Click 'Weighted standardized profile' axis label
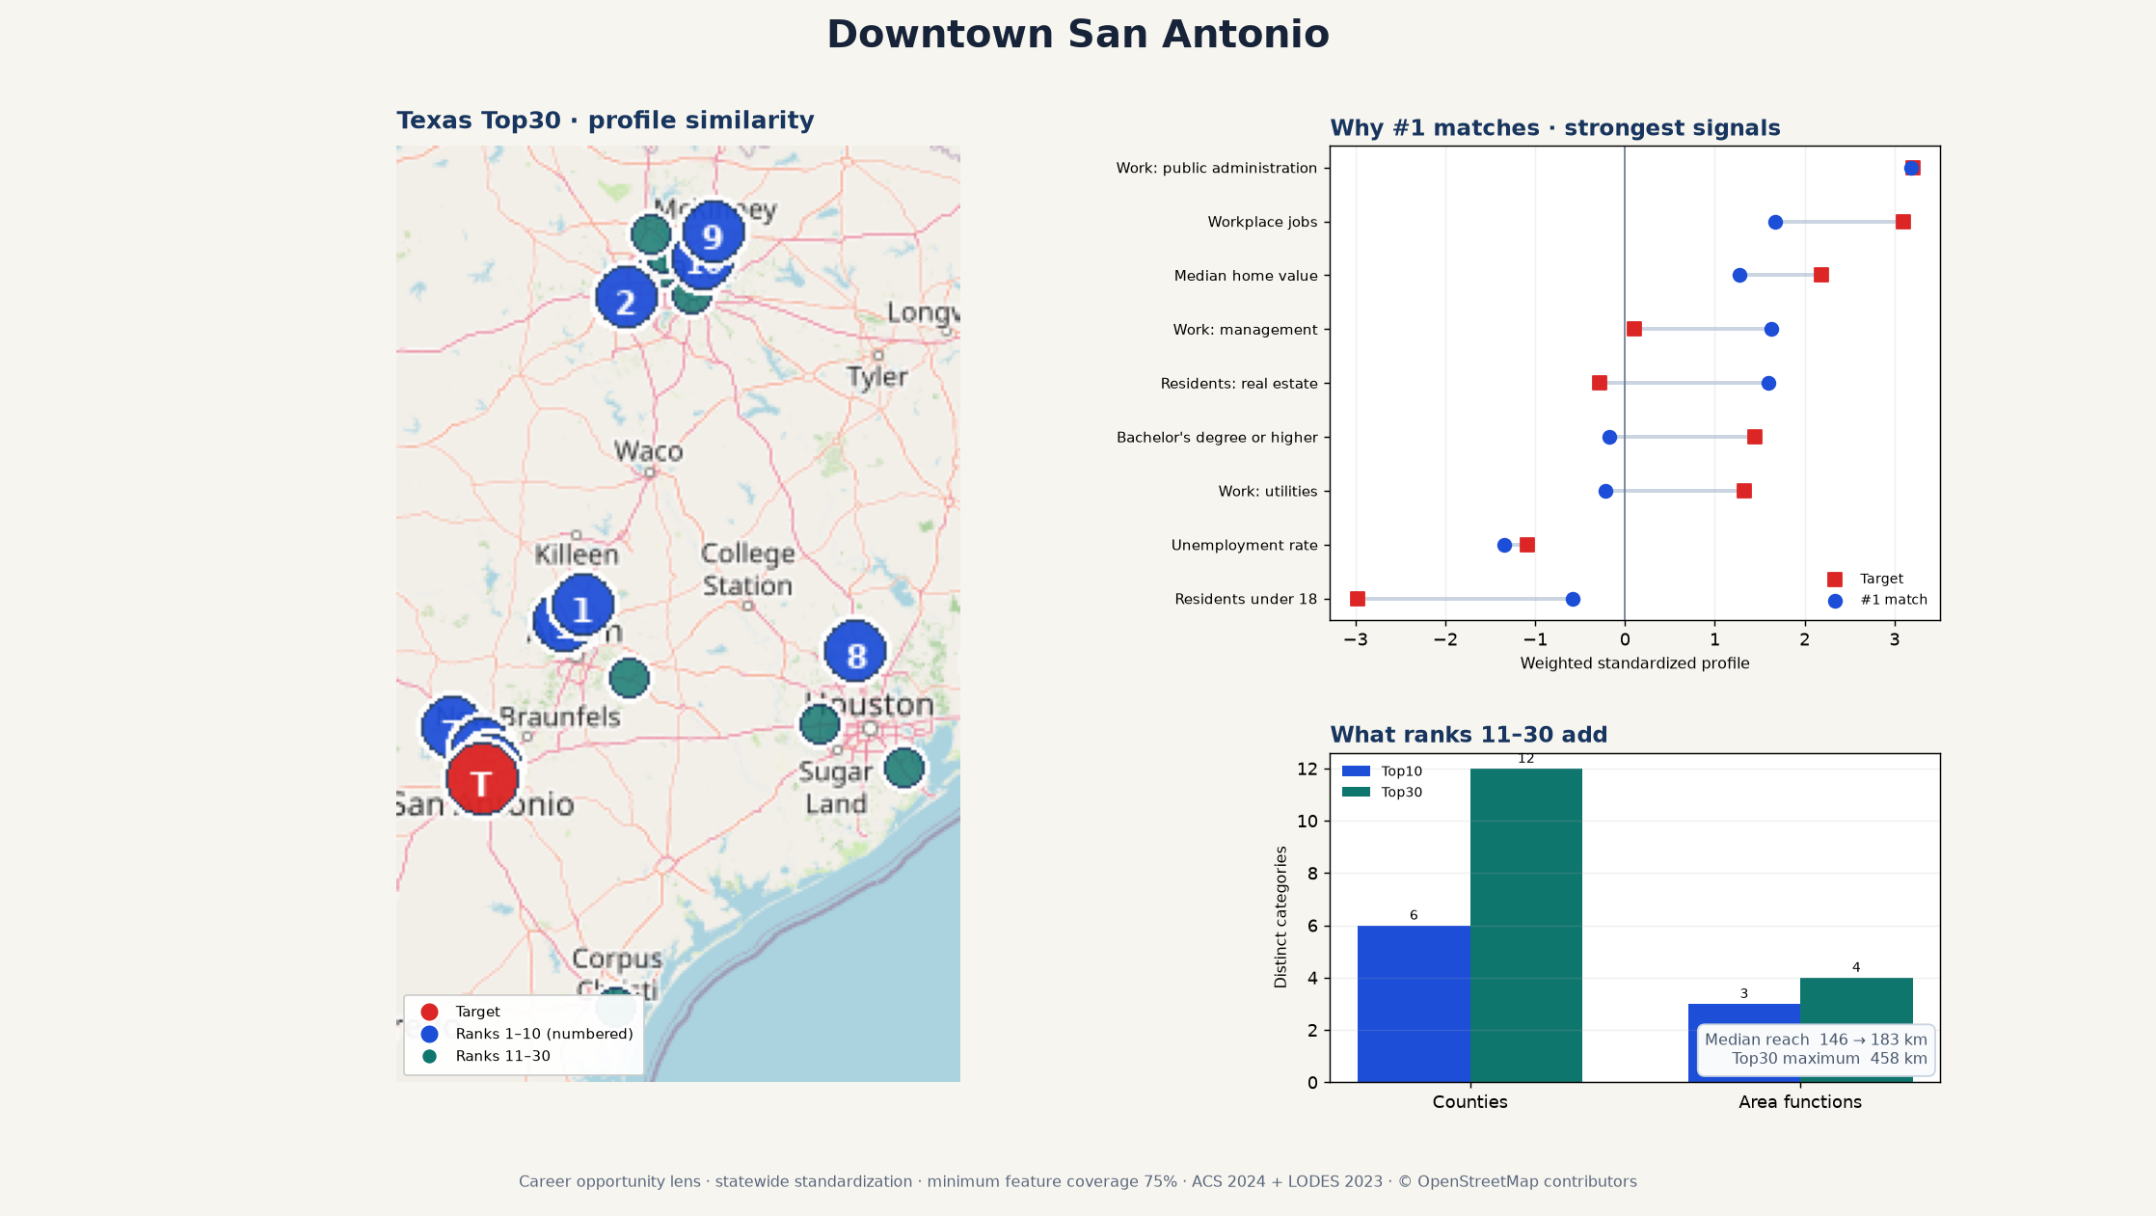 coord(1634,663)
